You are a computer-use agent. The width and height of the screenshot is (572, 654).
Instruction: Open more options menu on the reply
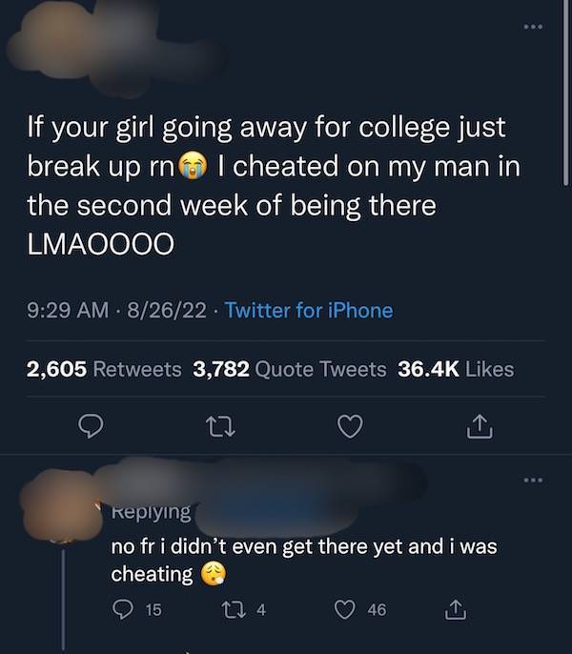click(x=533, y=480)
